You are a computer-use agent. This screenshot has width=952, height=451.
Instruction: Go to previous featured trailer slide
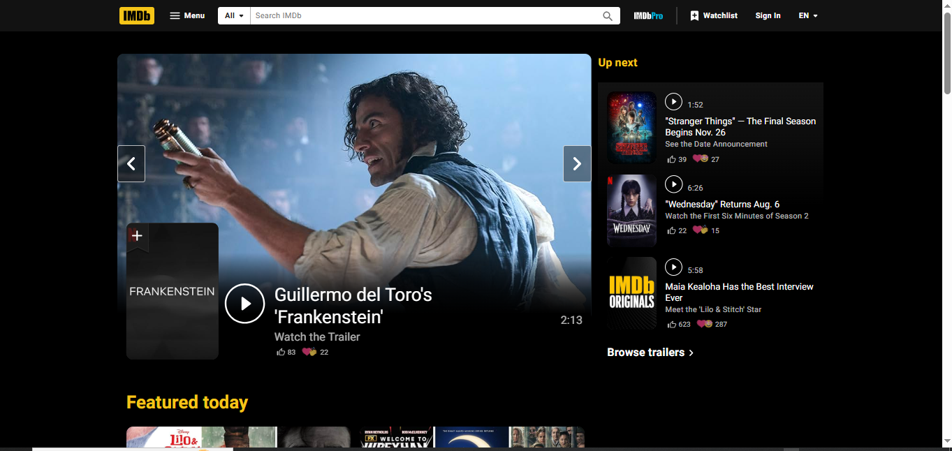coord(131,164)
